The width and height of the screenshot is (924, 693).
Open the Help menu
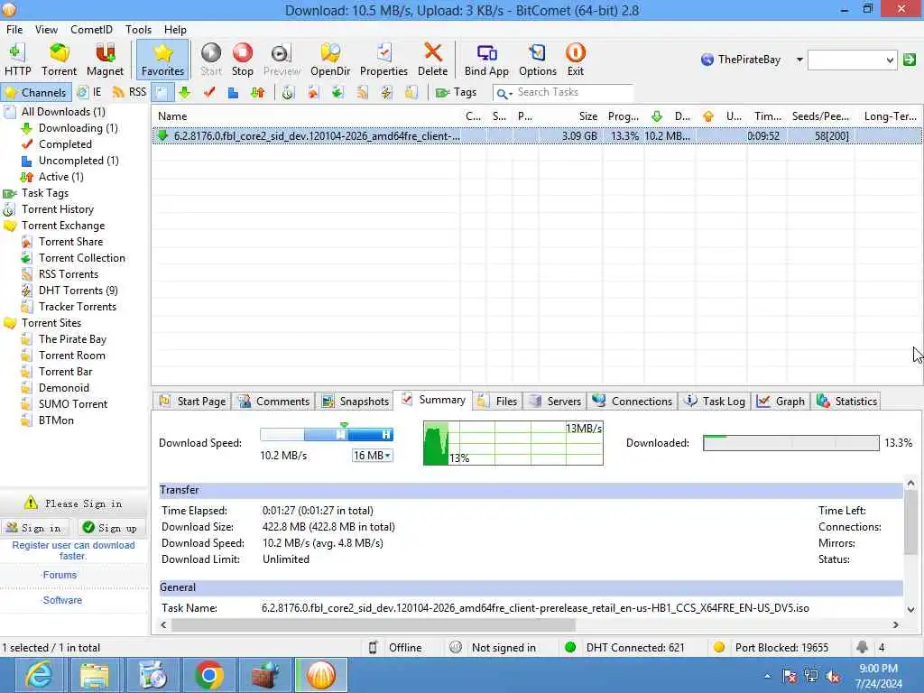click(x=175, y=30)
